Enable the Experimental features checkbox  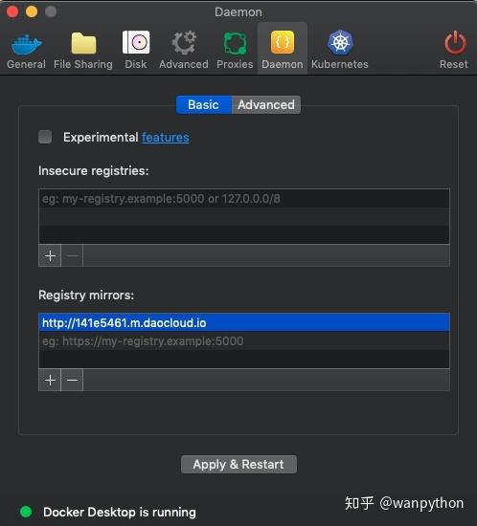point(45,137)
